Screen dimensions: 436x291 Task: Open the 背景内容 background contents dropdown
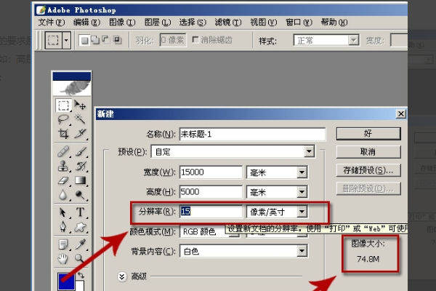pos(302,251)
